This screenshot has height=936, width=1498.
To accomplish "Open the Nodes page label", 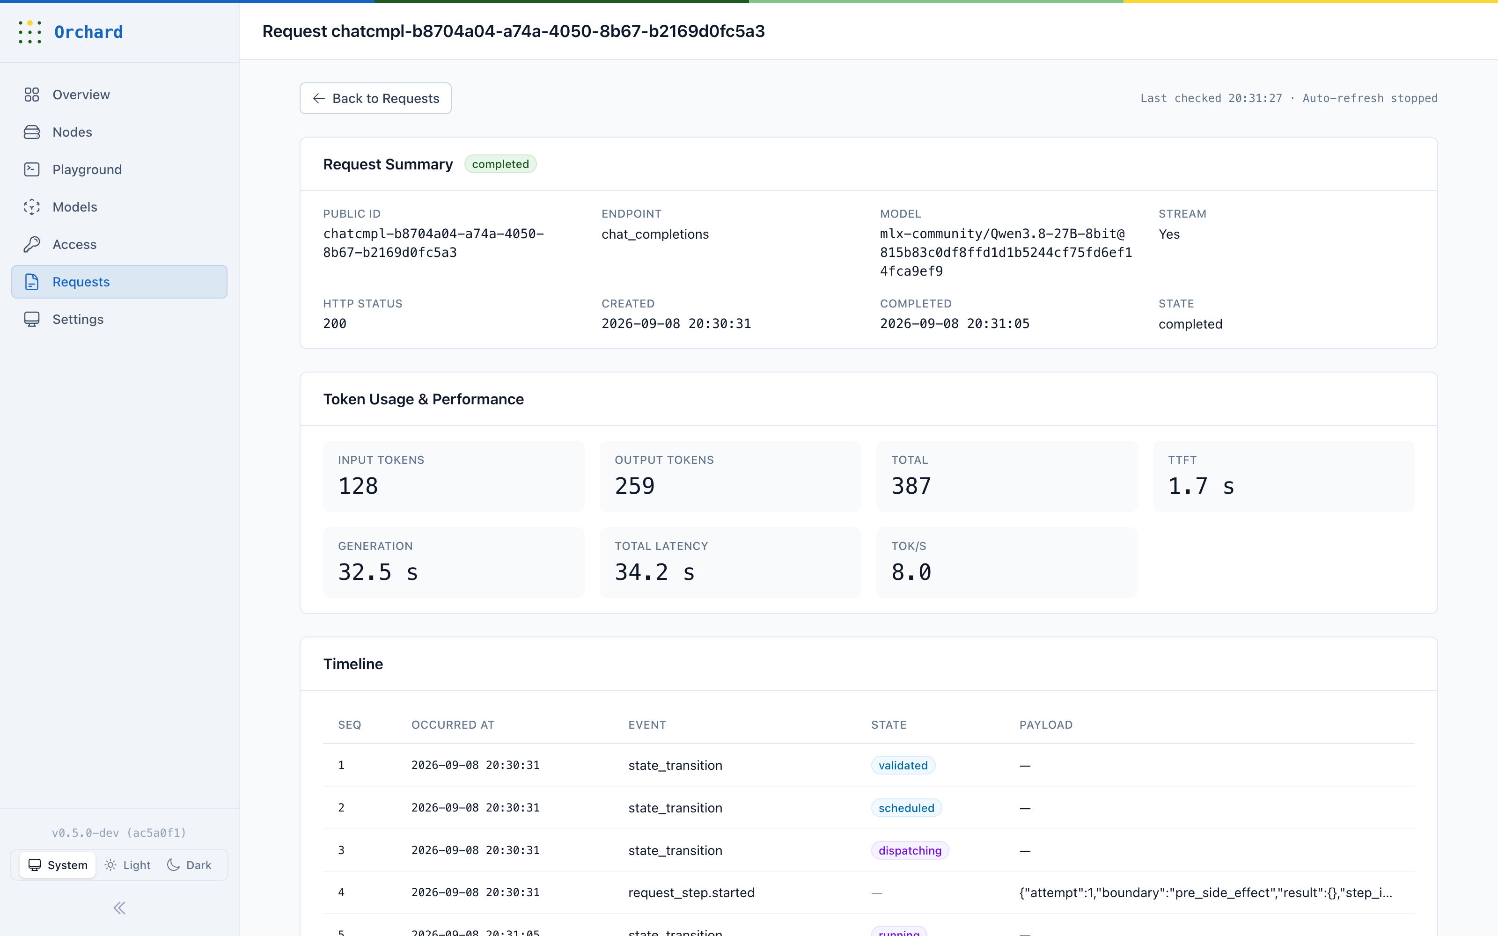I will pyautogui.click(x=73, y=132).
